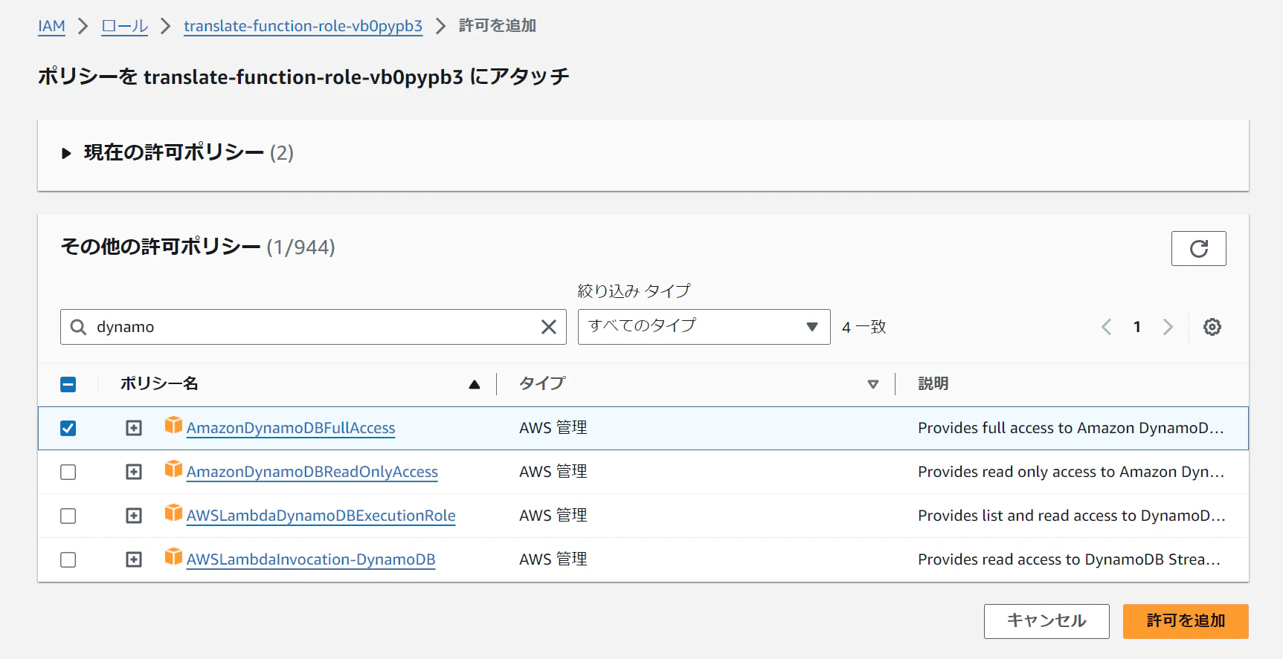This screenshot has width=1283, height=659.
Task: Go to ロール breadcrumb link
Action: pos(124,26)
